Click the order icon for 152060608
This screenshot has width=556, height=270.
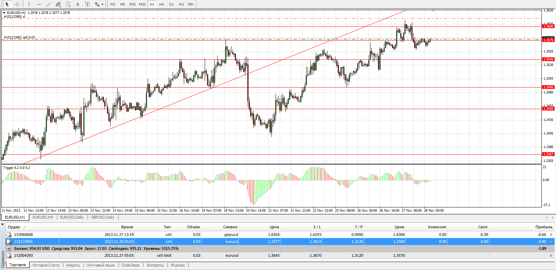coord(9,235)
